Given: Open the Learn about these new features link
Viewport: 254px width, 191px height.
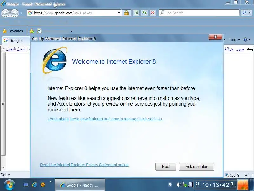Looking at the screenshot, I should [105, 119].
